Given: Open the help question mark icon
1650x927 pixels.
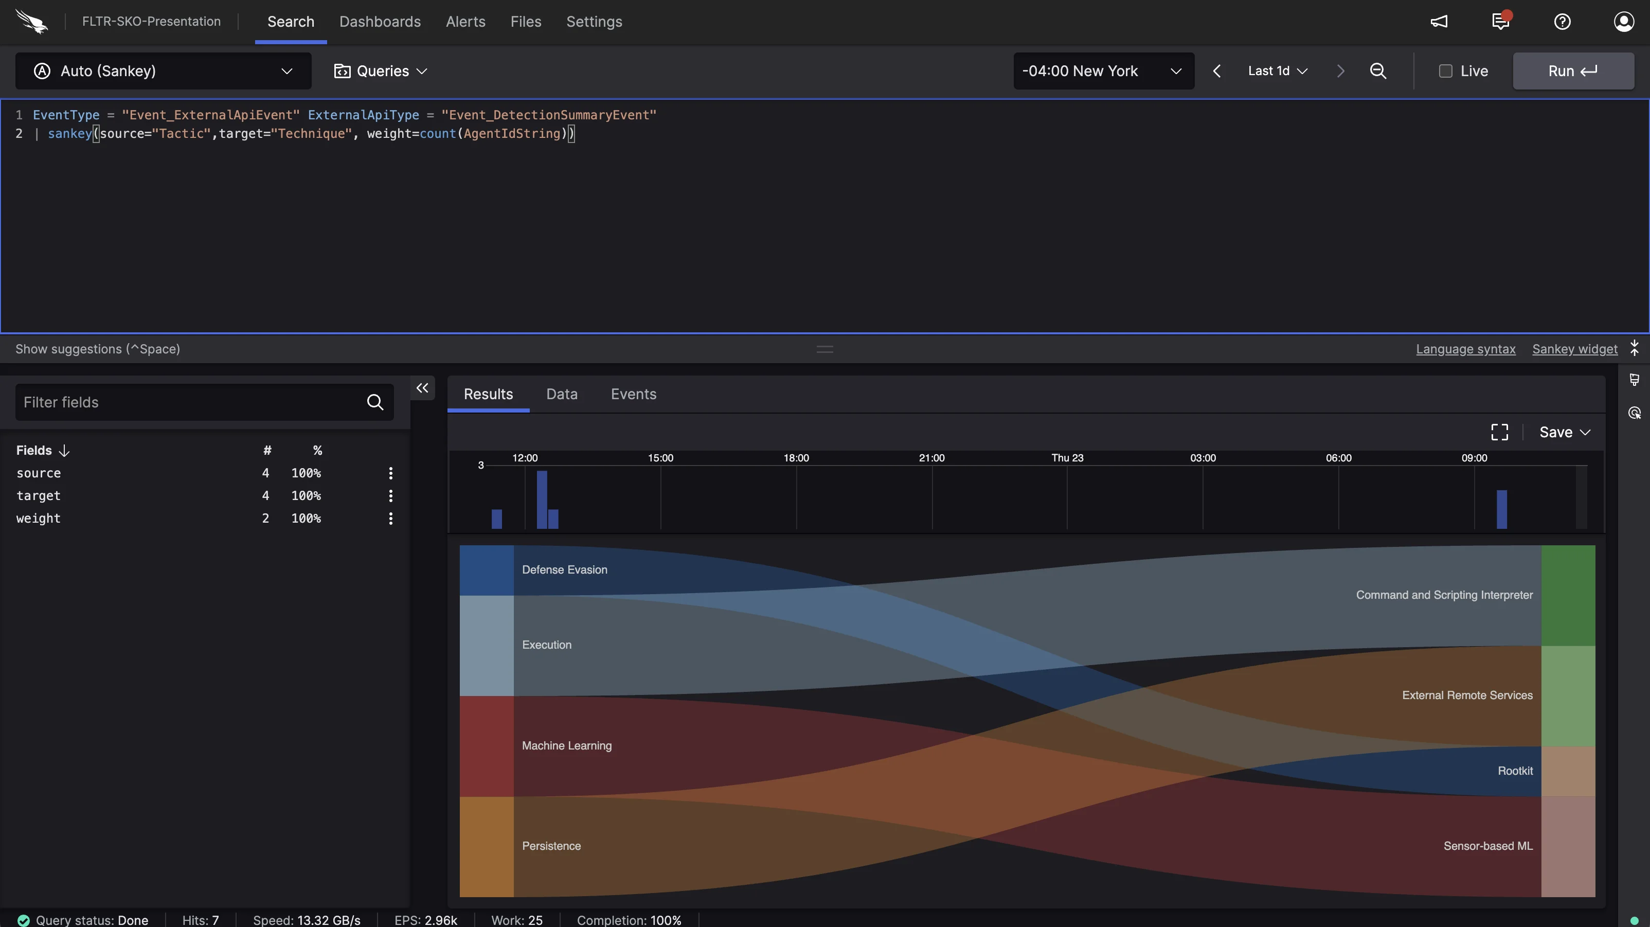Looking at the screenshot, I should (x=1562, y=21).
